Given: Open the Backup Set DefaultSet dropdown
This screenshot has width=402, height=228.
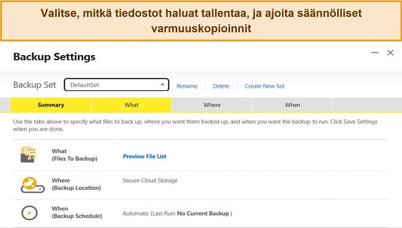Looking at the screenshot, I should 116,85.
